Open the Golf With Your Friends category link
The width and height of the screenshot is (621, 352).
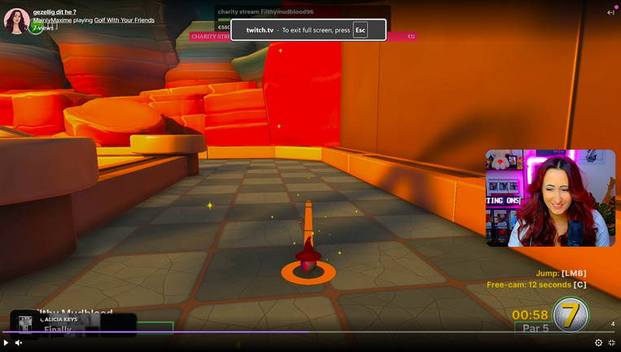125,20
